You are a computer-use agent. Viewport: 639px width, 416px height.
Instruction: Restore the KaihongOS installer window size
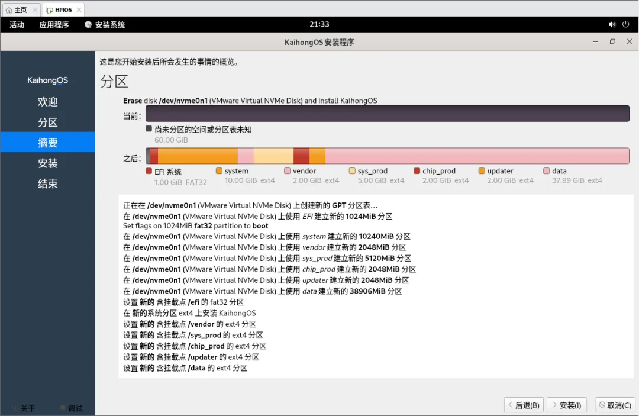click(x=612, y=41)
